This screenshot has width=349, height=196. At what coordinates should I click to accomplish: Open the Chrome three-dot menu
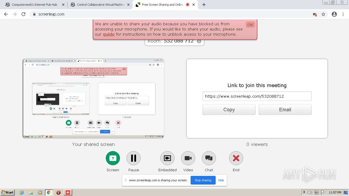343,14
